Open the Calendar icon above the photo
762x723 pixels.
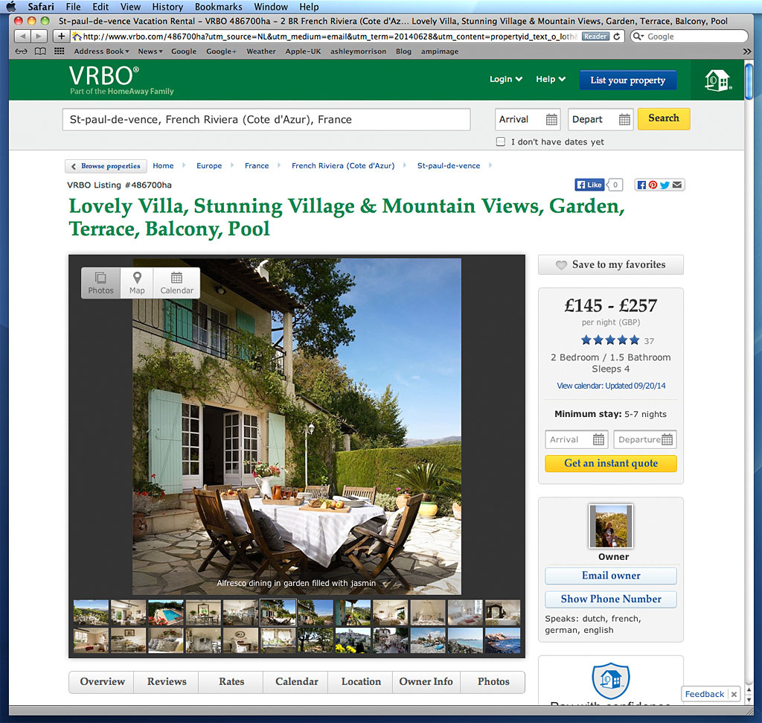[176, 283]
